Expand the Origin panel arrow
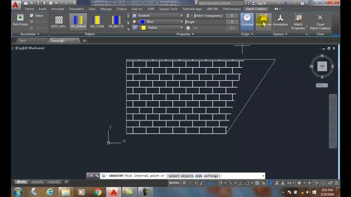This screenshot has height=197, width=351. pos(252,34)
